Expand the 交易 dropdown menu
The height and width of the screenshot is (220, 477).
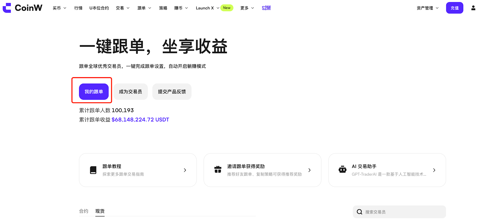tap(123, 8)
